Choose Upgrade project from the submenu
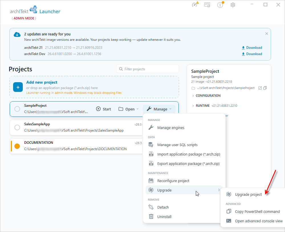 248,195
